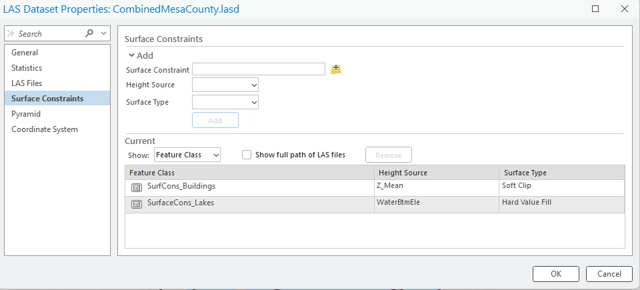Select the LAS Files page
The width and height of the screenshot is (640, 290).
pos(27,83)
